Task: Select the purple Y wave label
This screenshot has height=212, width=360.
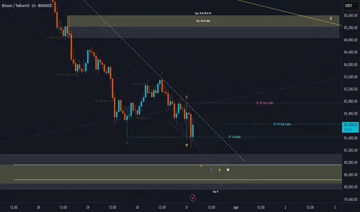Action: [x=211, y=170]
